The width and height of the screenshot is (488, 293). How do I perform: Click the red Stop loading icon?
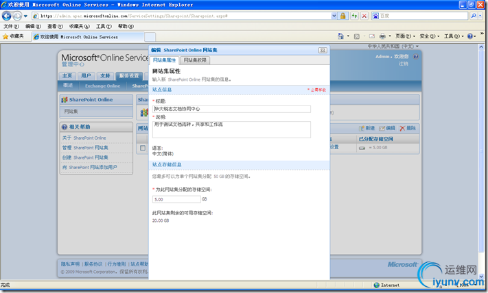[x=364, y=16]
